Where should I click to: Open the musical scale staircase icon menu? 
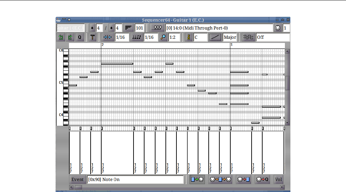point(215,37)
